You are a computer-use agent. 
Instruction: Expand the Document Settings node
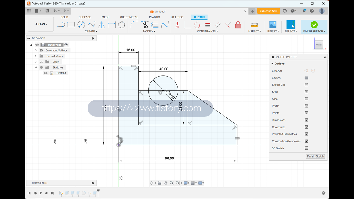click(35, 51)
